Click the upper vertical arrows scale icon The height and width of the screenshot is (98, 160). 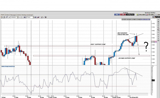(158, 36)
